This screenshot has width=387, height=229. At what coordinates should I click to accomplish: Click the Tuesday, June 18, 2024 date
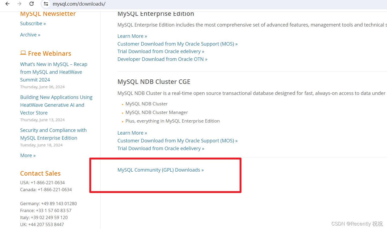pyautogui.click(x=41, y=145)
